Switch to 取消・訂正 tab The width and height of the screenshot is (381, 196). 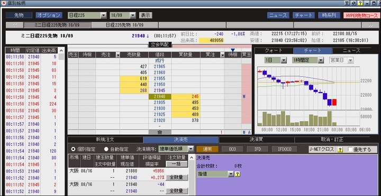pyautogui.click(x=332, y=140)
